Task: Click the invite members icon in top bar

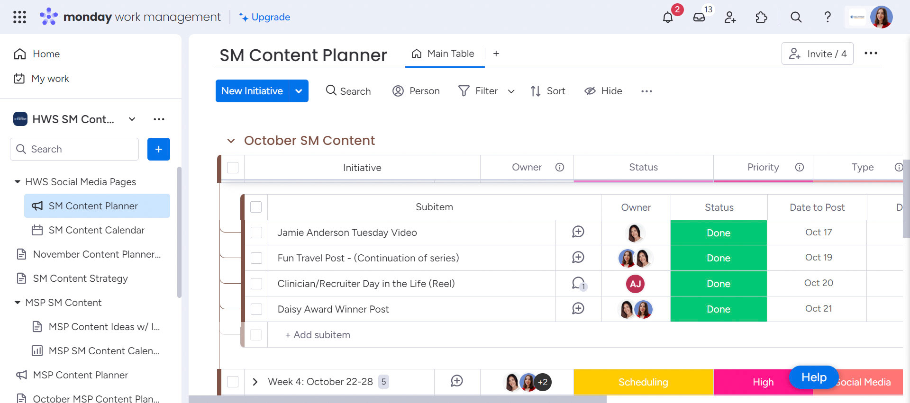Action: [730, 18]
